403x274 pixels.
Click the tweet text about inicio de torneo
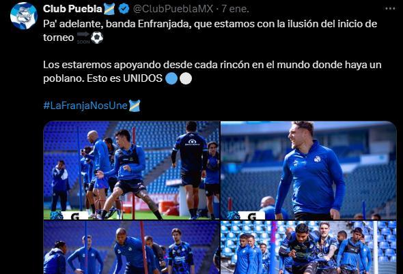tap(210, 31)
